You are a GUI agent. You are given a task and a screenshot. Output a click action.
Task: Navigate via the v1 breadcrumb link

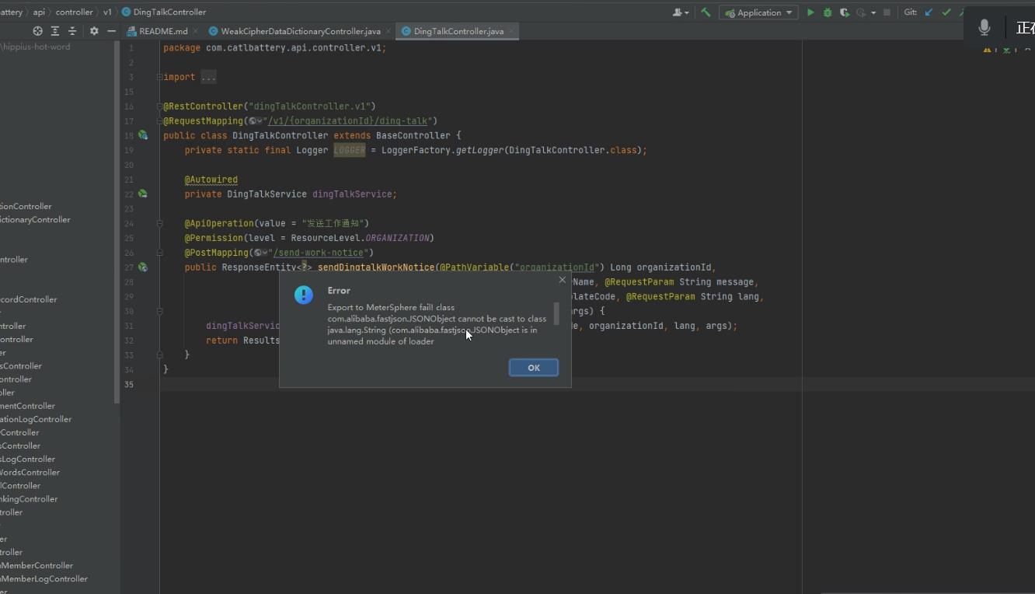coord(106,12)
